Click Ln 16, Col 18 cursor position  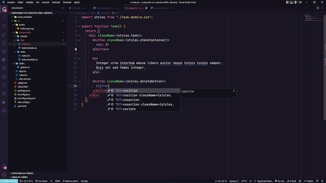point(221,181)
